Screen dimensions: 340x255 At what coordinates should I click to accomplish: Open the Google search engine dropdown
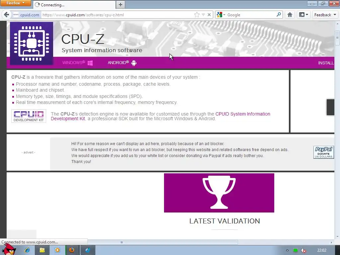pyautogui.click(x=221, y=15)
